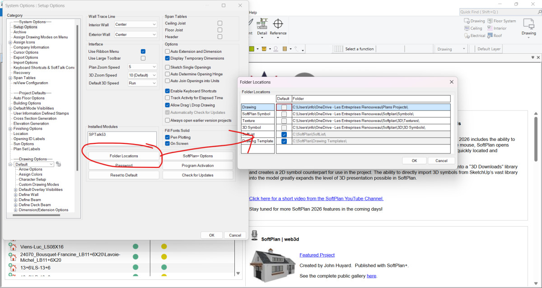Open the SoftPlan YouTube short video link
The width and height of the screenshot is (542, 288).
click(316, 199)
